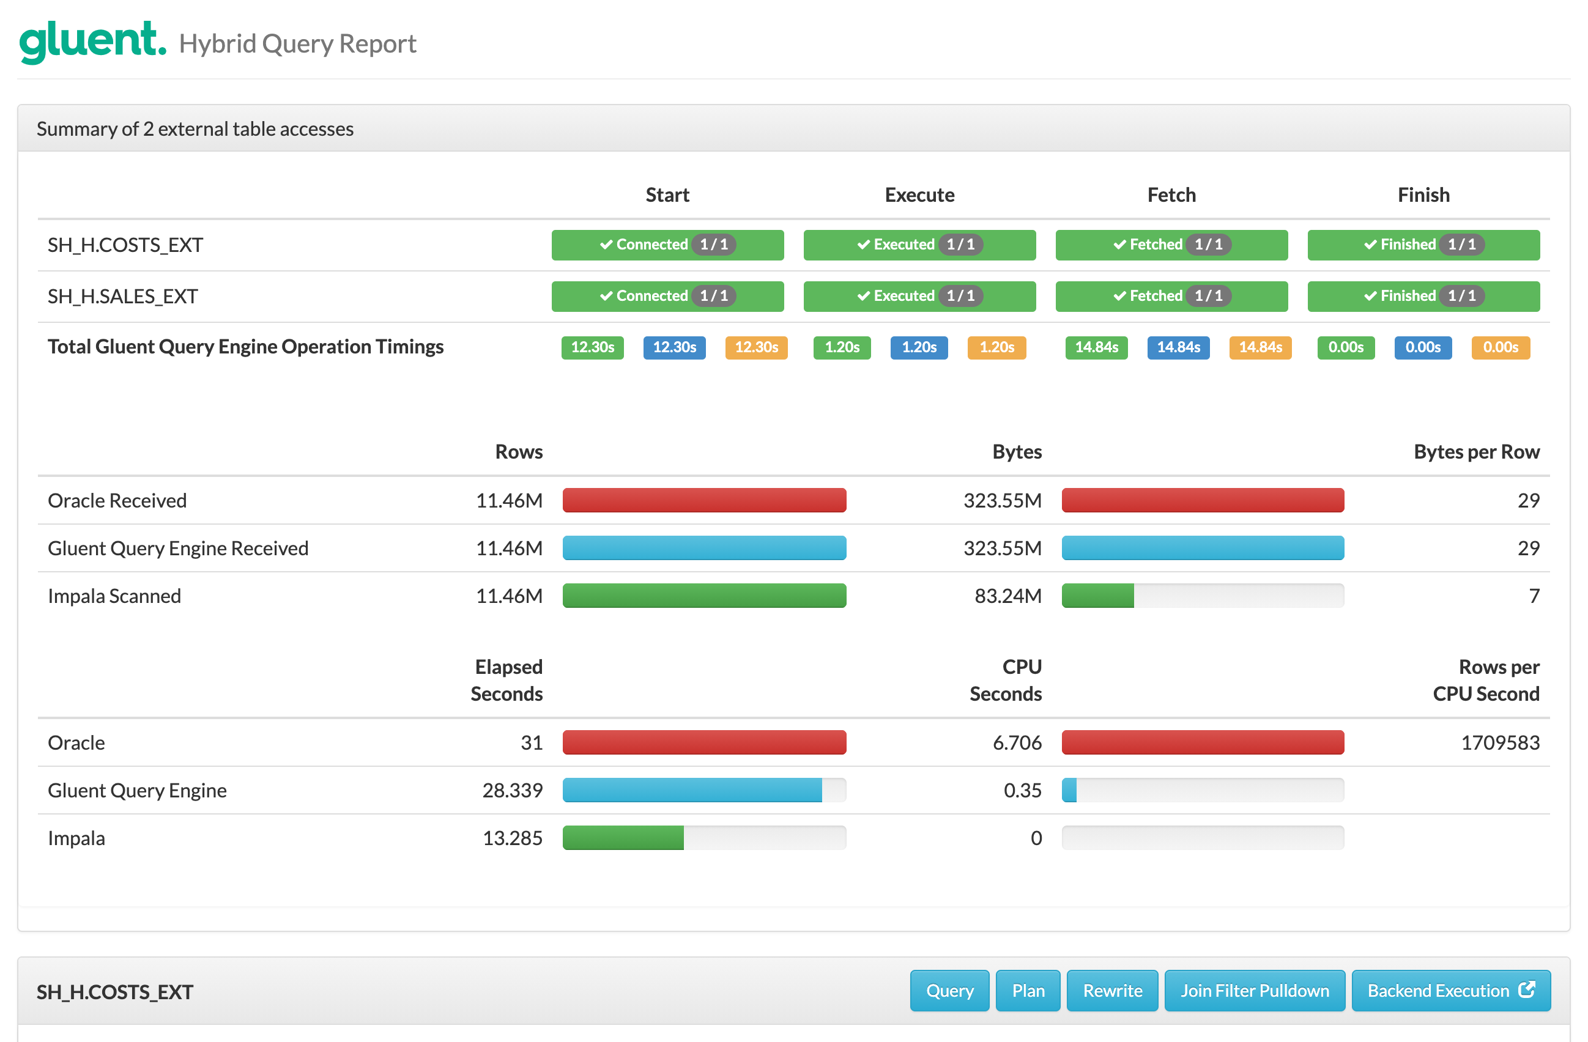The image size is (1588, 1042).
Task: Click the blue 0.00s Finish timing label
Action: [x=1423, y=347]
